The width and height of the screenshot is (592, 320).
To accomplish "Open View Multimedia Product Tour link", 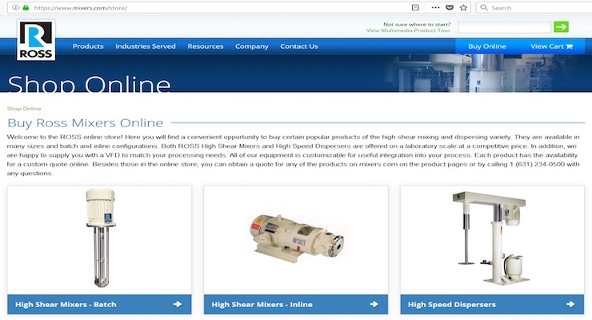I will click(x=408, y=30).
